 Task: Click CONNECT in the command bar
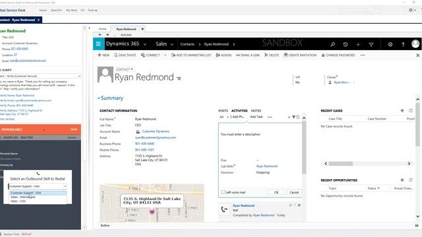[150, 55]
